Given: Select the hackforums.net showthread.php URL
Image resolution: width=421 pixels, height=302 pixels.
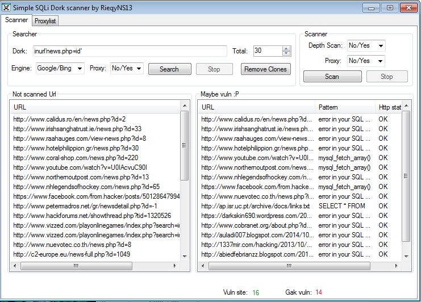Looking at the screenshot, I should (92, 216).
